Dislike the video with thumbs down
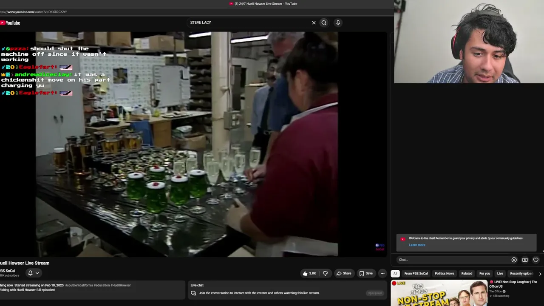The image size is (544, 306). [325, 273]
